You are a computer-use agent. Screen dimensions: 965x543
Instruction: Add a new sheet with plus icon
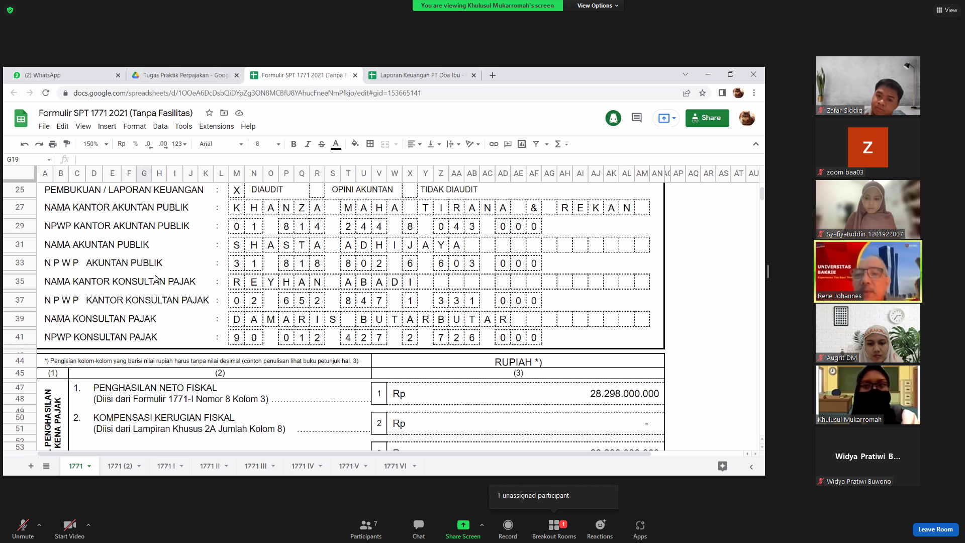click(x=31, y=466)
